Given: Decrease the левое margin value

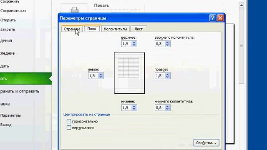Looking at the screenshot, I should 101,77.
